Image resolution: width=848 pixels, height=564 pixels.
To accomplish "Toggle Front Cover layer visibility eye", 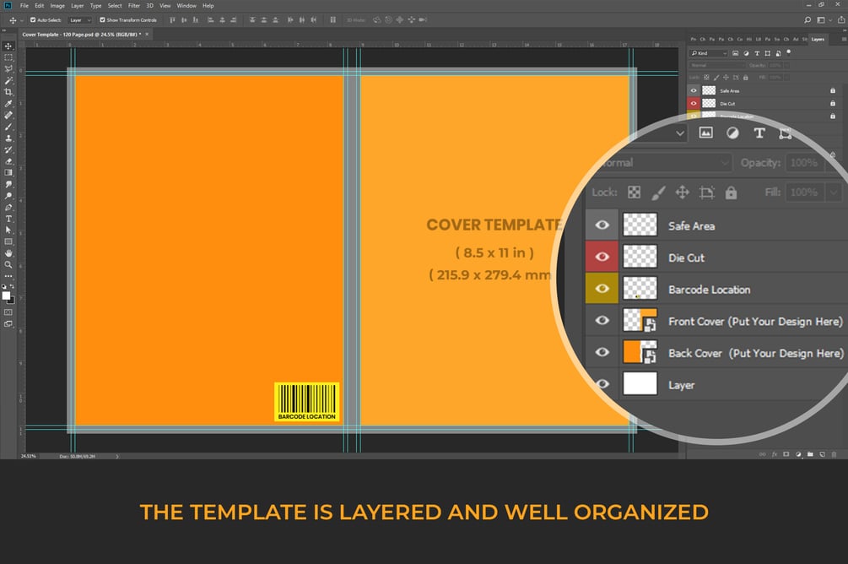I will 602,321.
